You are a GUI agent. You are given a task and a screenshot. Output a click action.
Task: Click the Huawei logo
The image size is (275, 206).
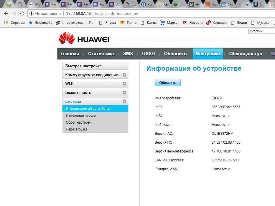pos(84,38)
